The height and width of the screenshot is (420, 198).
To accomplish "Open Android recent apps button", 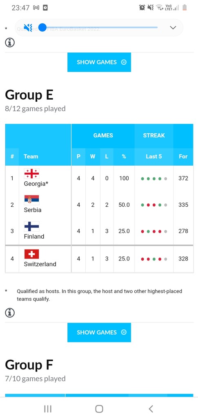I will coord(48,409).
